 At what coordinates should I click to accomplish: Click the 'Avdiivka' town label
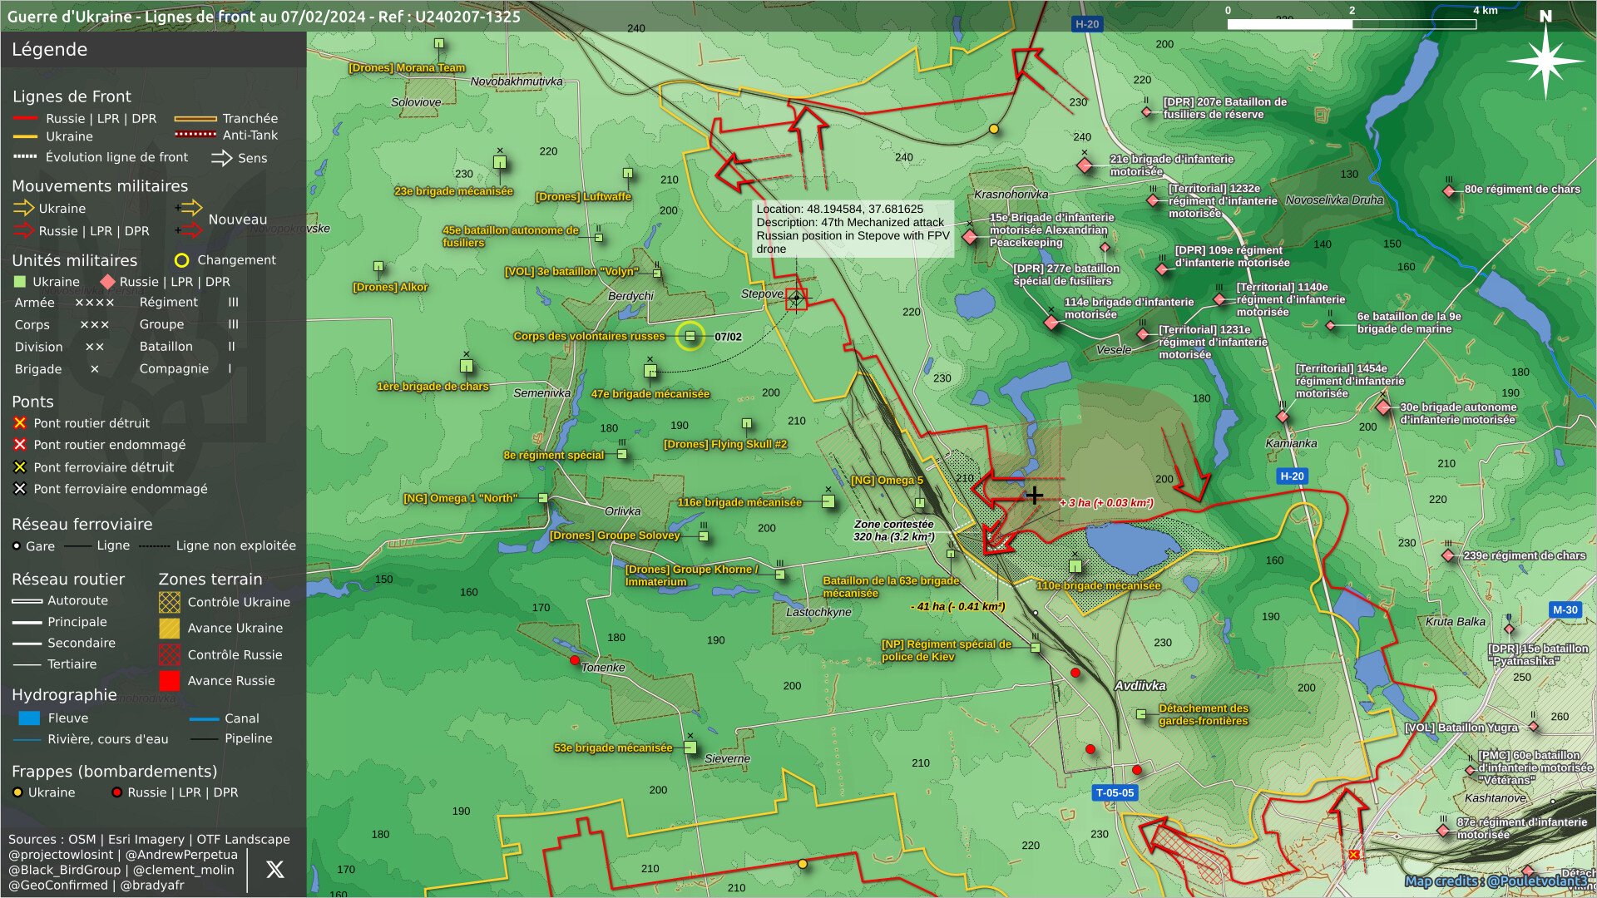1140,686
